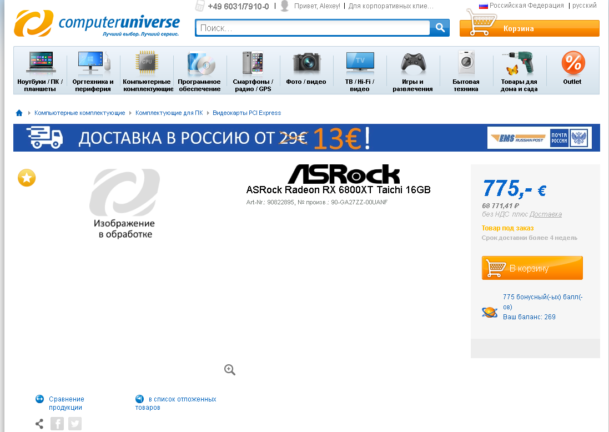Open the Товары для дома и сада category

[519, 71]
